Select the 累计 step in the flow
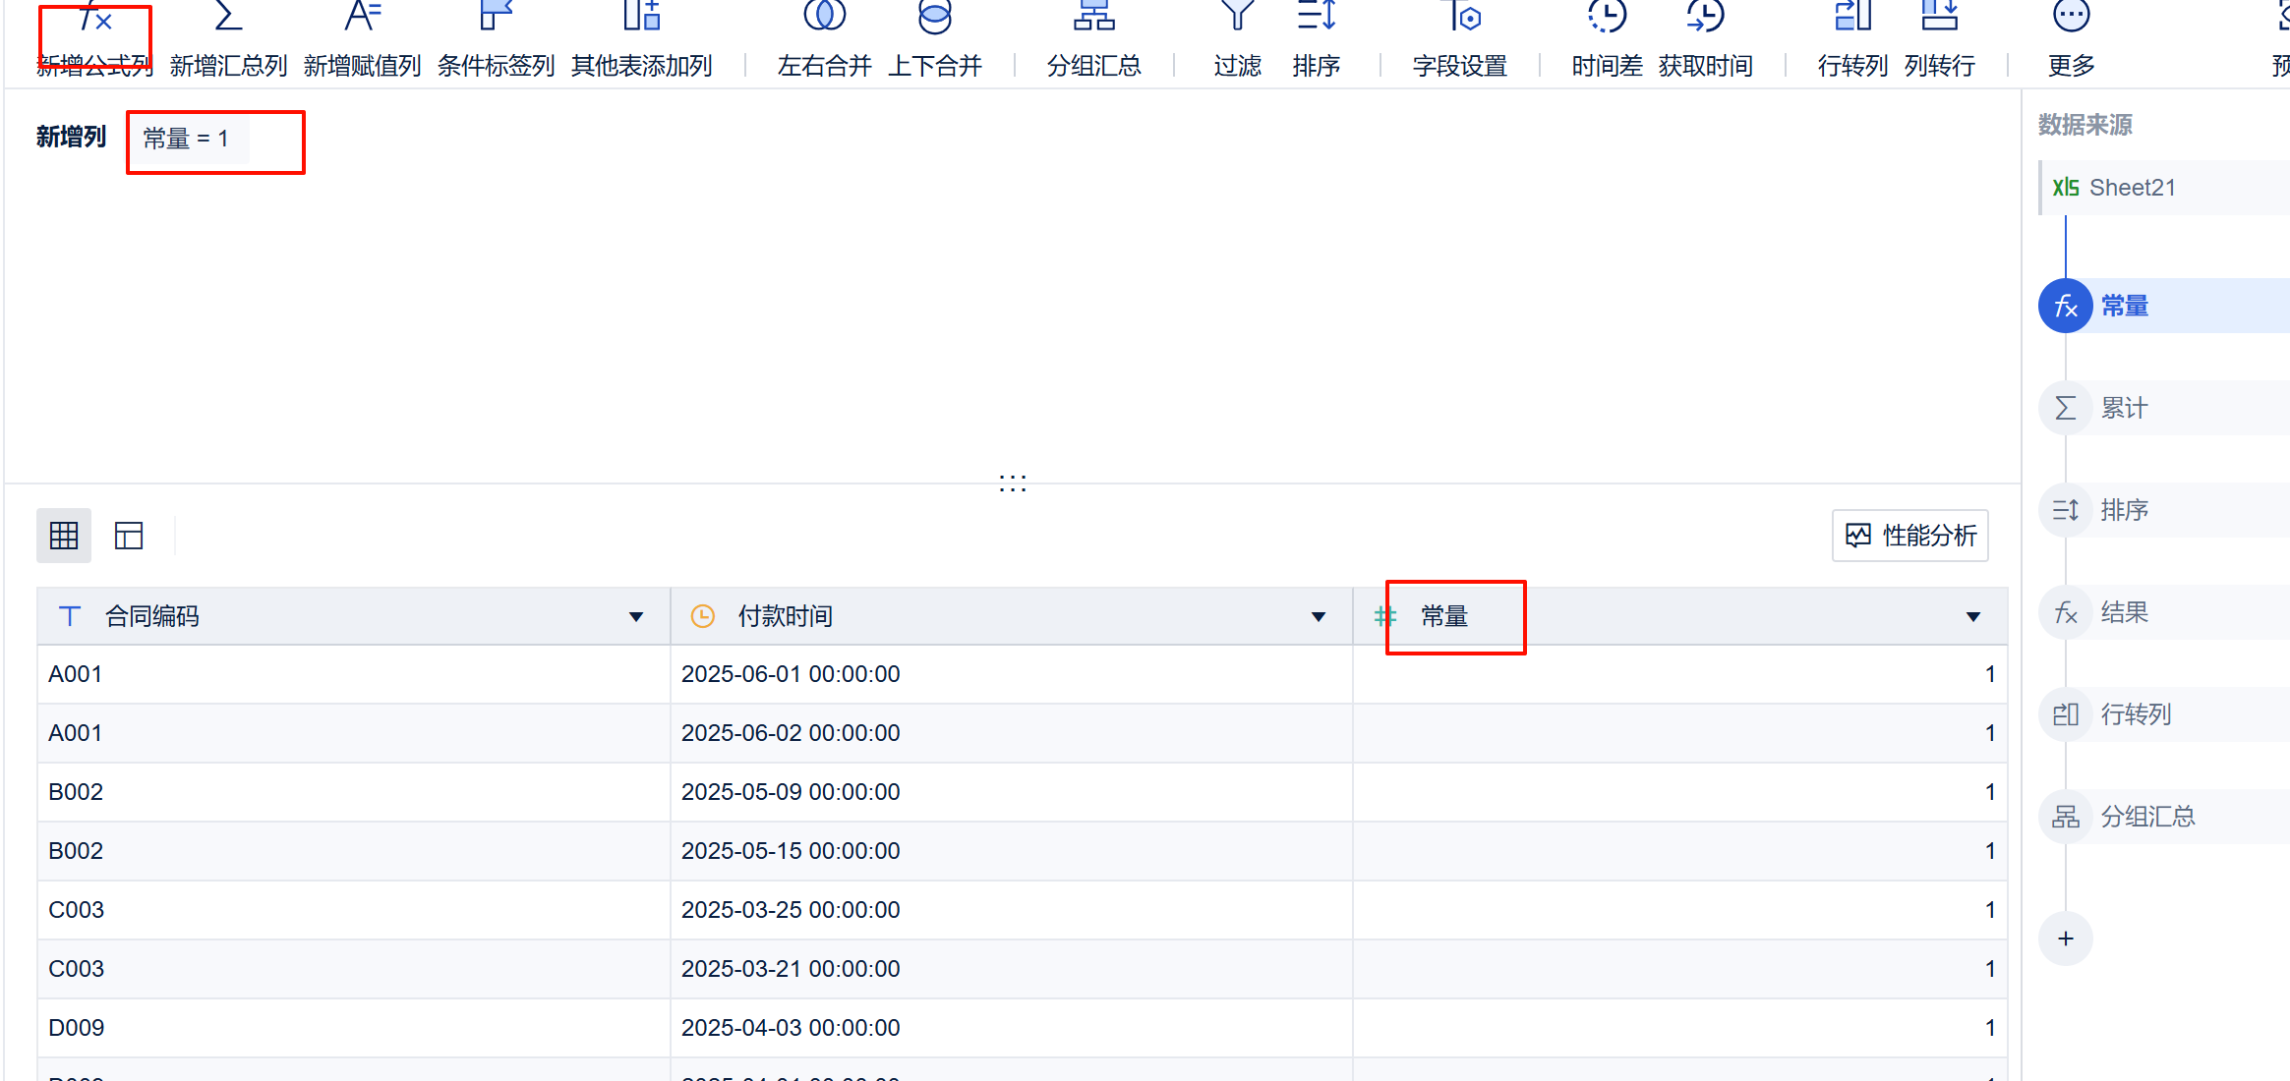 [2163, 408]
